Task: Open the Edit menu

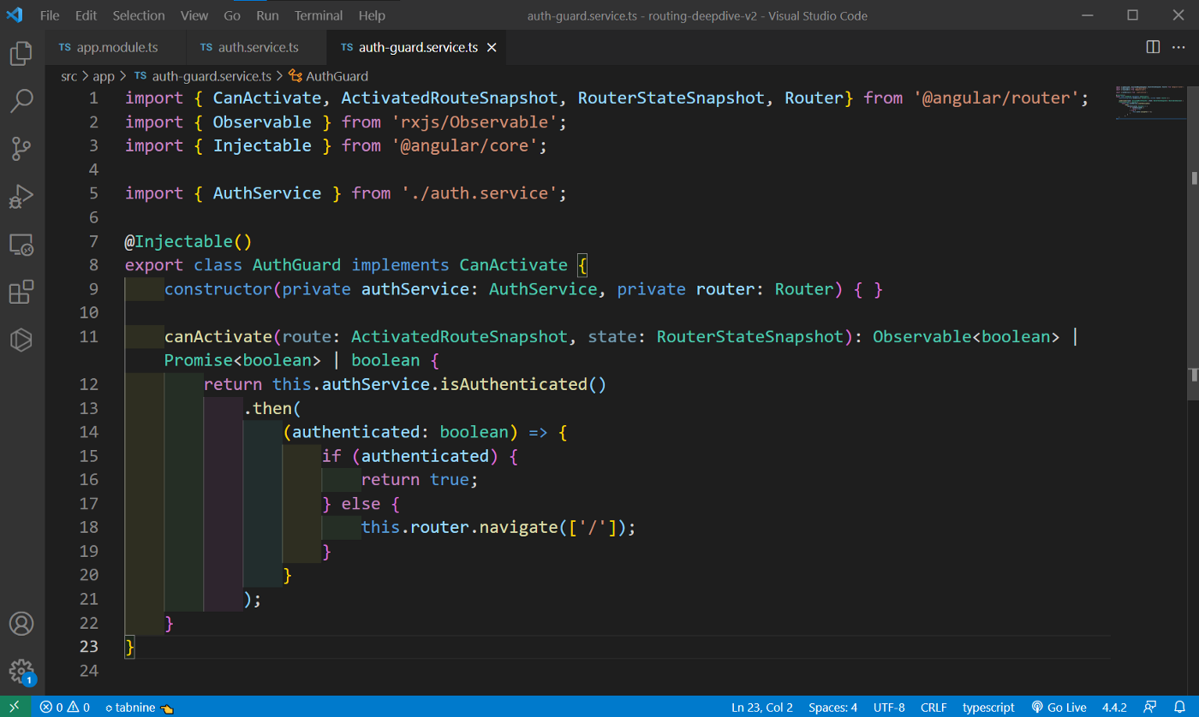Action: 86,15
